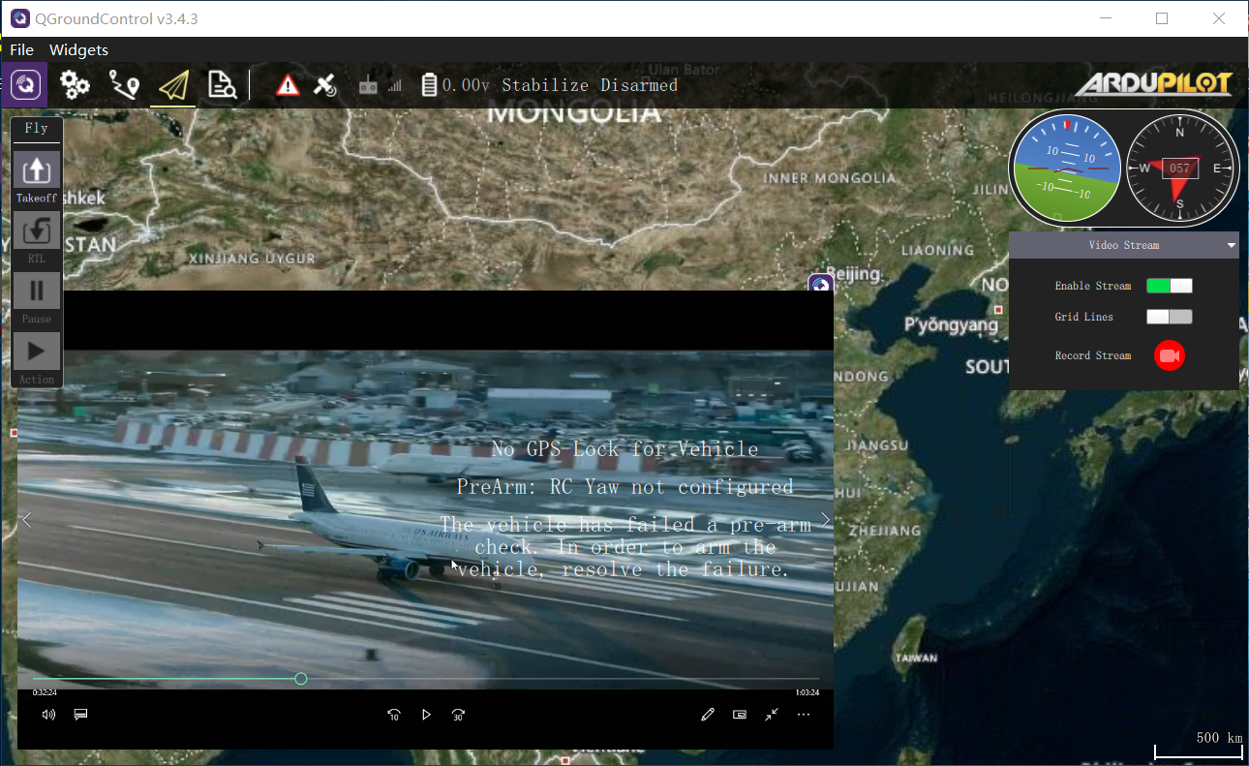Click small QGroundControl icon at video corner
Image resolution: width=1249 pixels, height=766 pixels.
[x=821, y=285]
